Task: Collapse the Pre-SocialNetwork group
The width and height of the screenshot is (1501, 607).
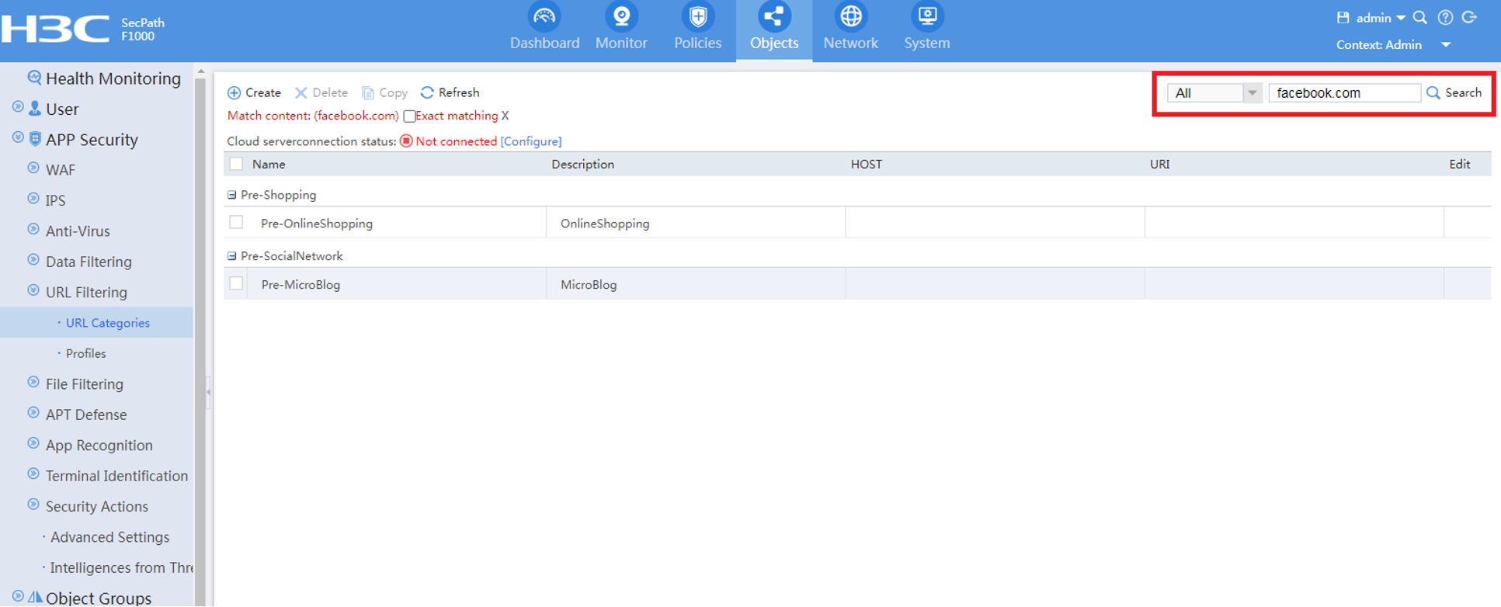Action: coord(231,256)
